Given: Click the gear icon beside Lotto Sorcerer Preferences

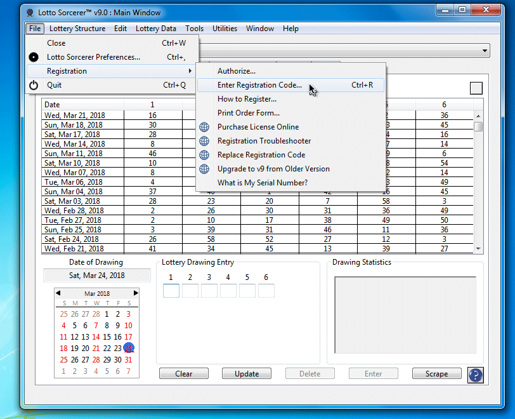Looking at the screenshot, I should [x=34, y=57].
